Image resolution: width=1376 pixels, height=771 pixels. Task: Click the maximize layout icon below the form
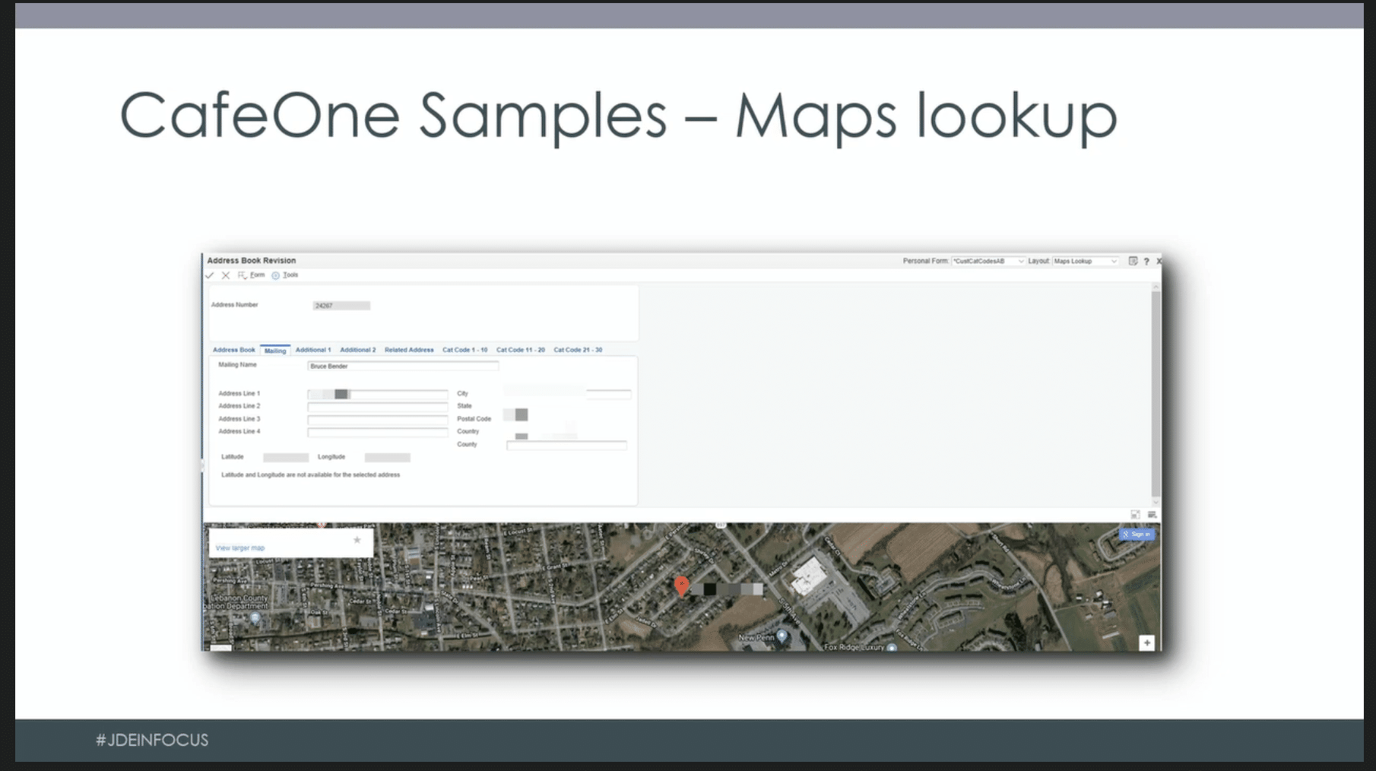[1135, 515]
